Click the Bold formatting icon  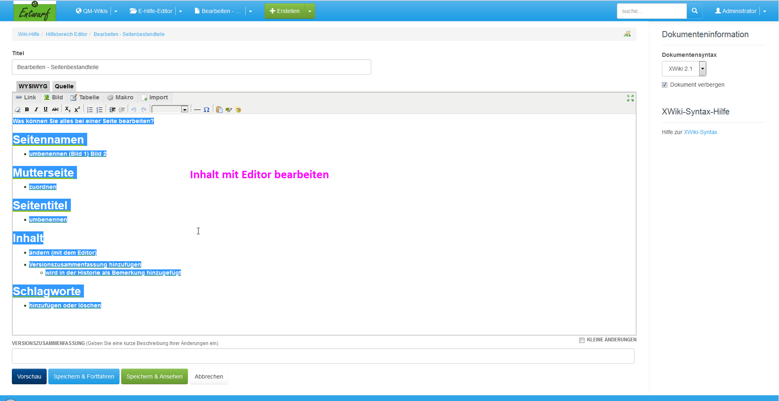(27, 110)
